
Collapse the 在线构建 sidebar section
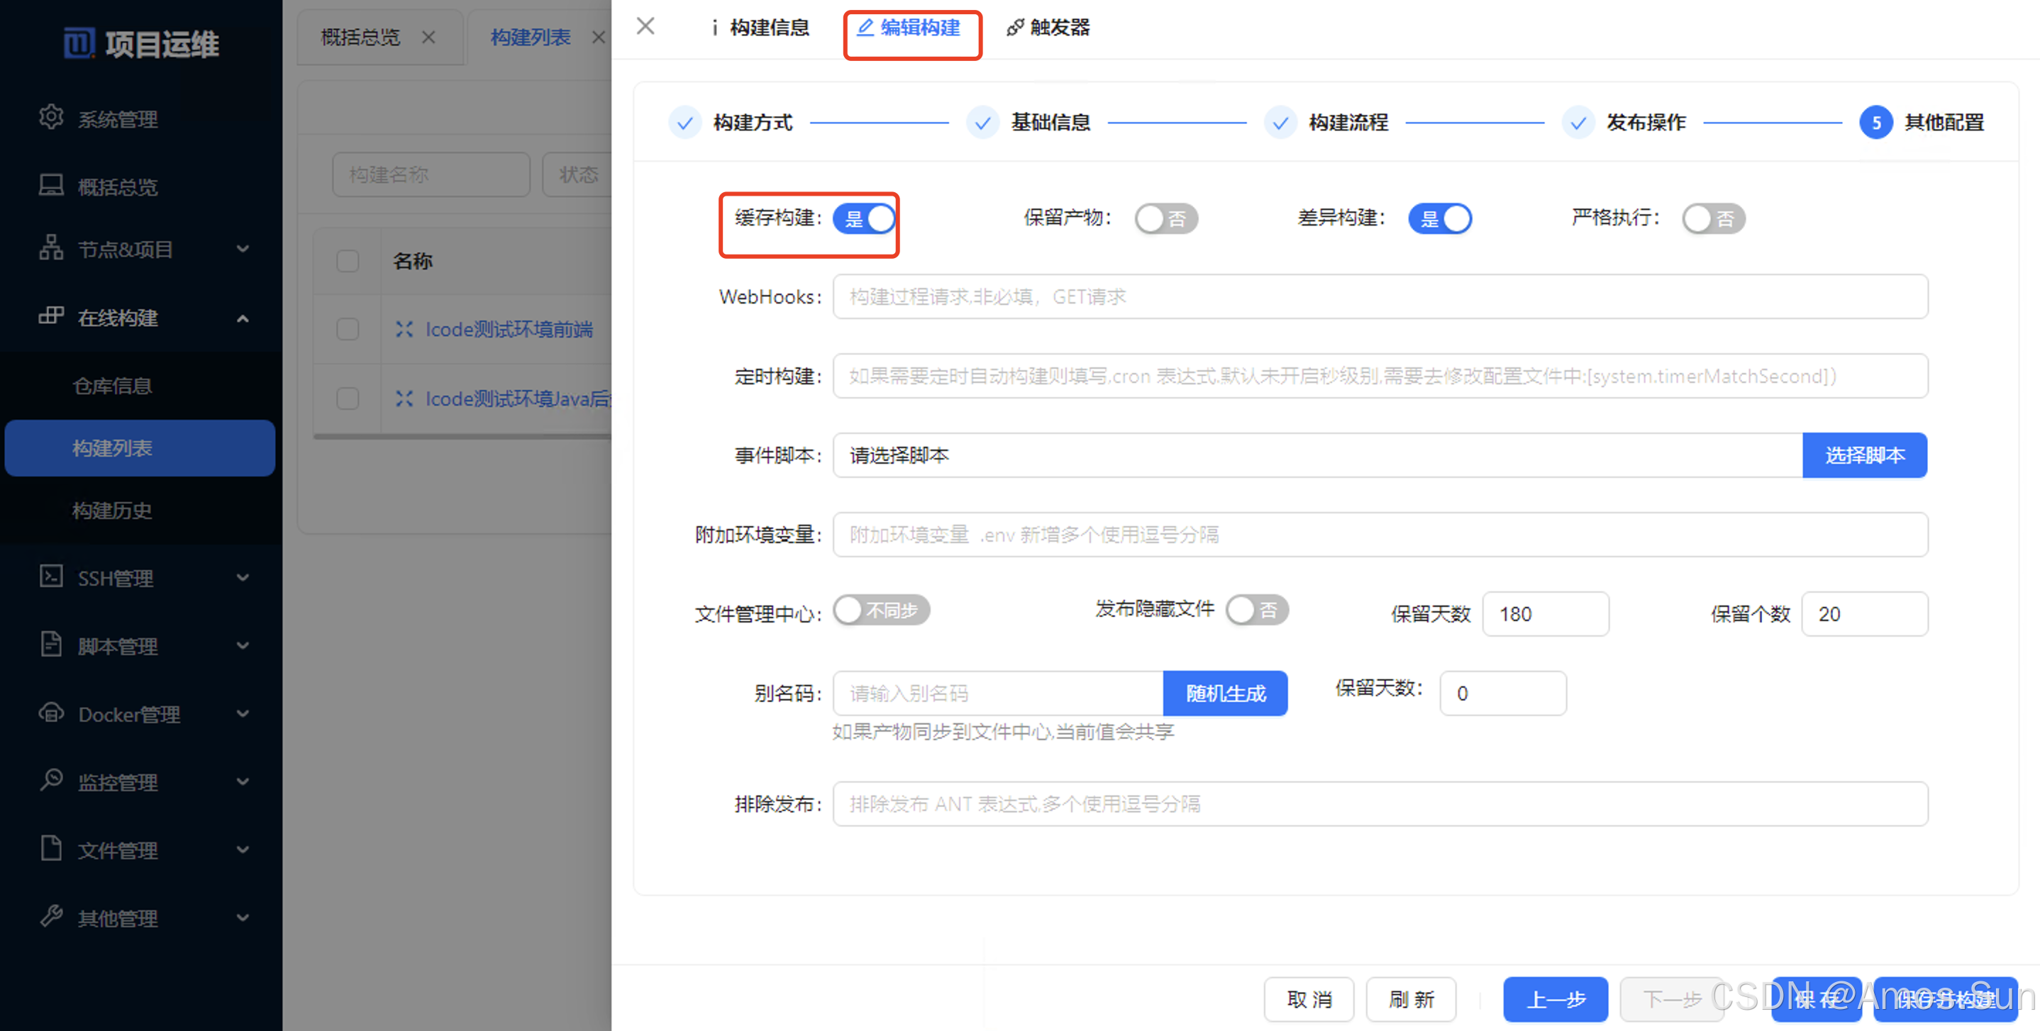pos(243,318)
